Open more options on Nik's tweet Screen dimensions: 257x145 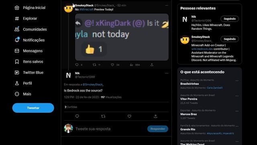pyautogui.click(x=167, y=73)
